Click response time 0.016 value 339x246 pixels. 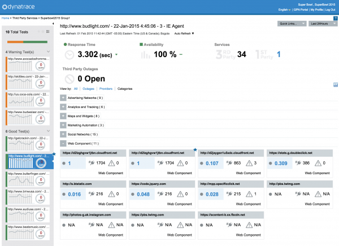tap(75, 195)
